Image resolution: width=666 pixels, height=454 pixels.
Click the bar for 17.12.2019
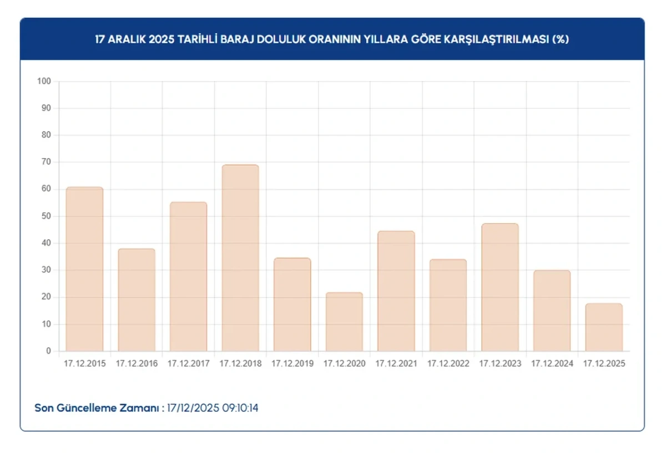pyautogui.click(x=292, y=304)
